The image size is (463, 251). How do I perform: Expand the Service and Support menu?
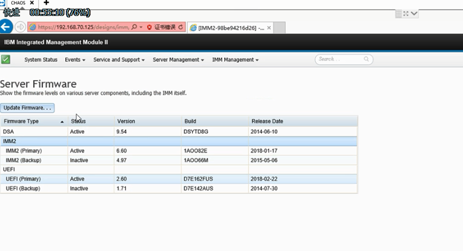click(119, 59)
